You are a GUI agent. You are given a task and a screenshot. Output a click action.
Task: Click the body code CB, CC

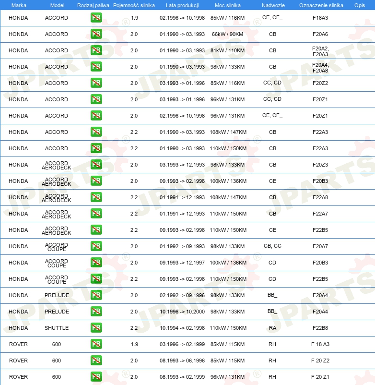pos(272,246)
